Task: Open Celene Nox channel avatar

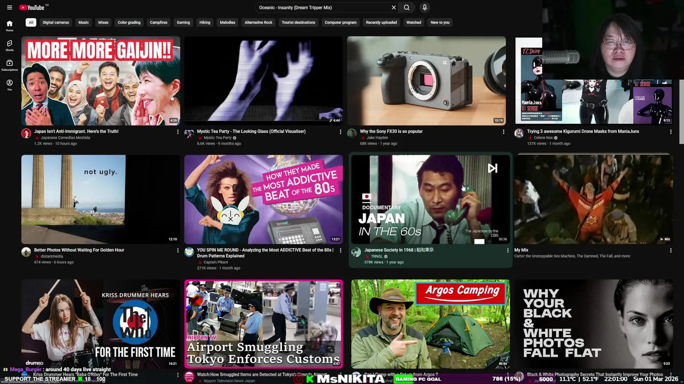Action: click(x=519, y=133)
